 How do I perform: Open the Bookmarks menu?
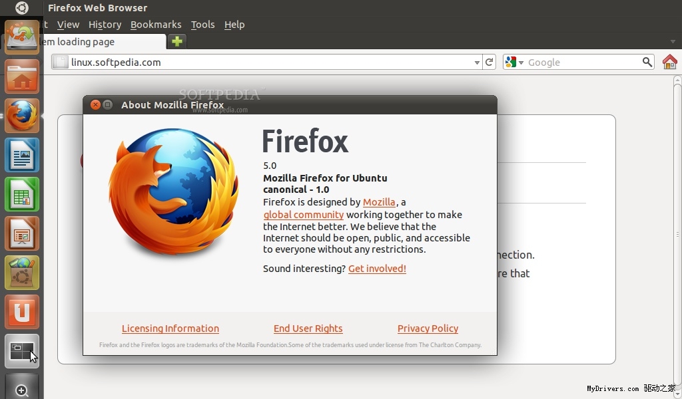click(156, 25)
